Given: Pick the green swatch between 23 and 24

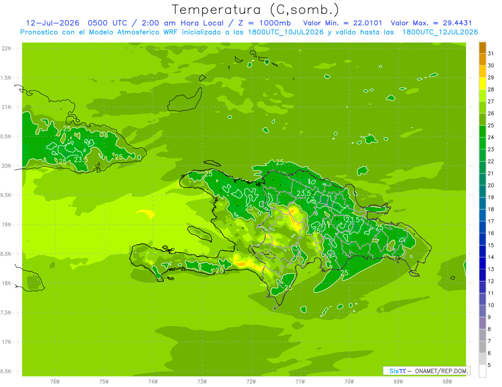Looking at the screenshot, I should point(482,143).
